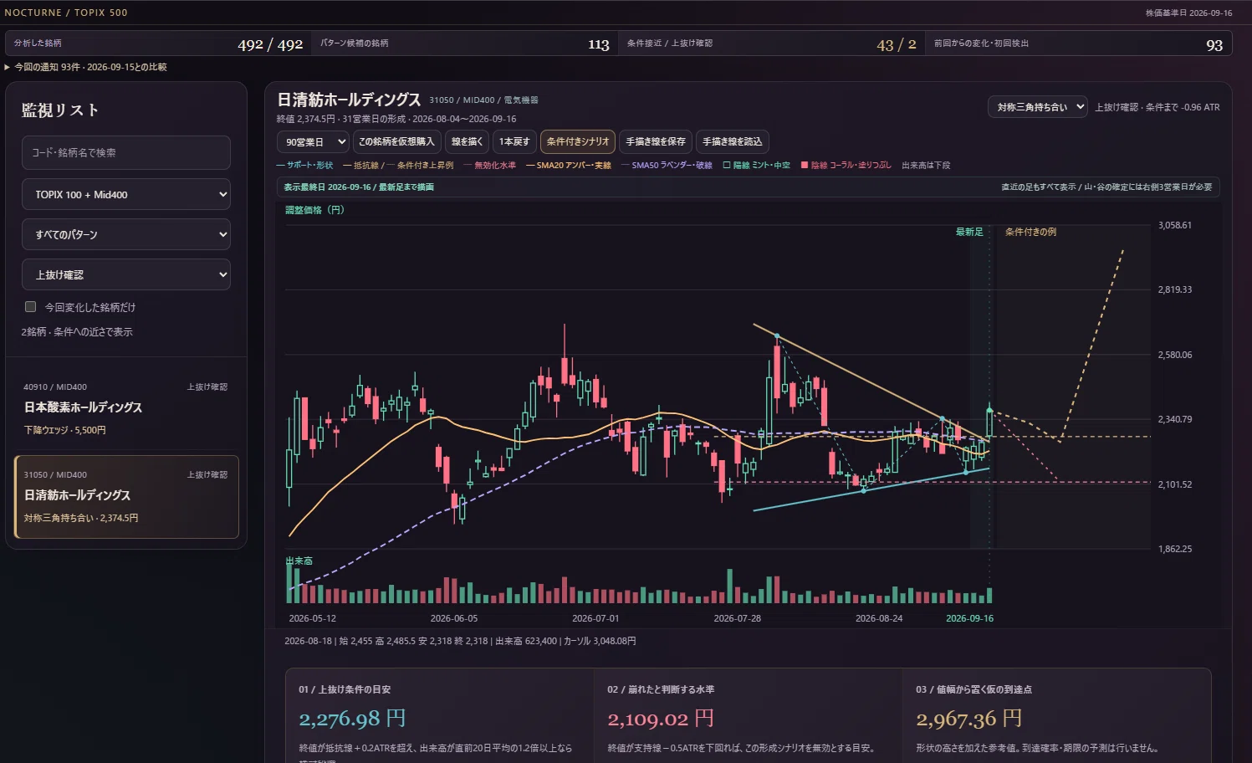Click the 01 上抜け条件の目安 card
Viewport: 1252px width, 763px height.
pos(440,715)
